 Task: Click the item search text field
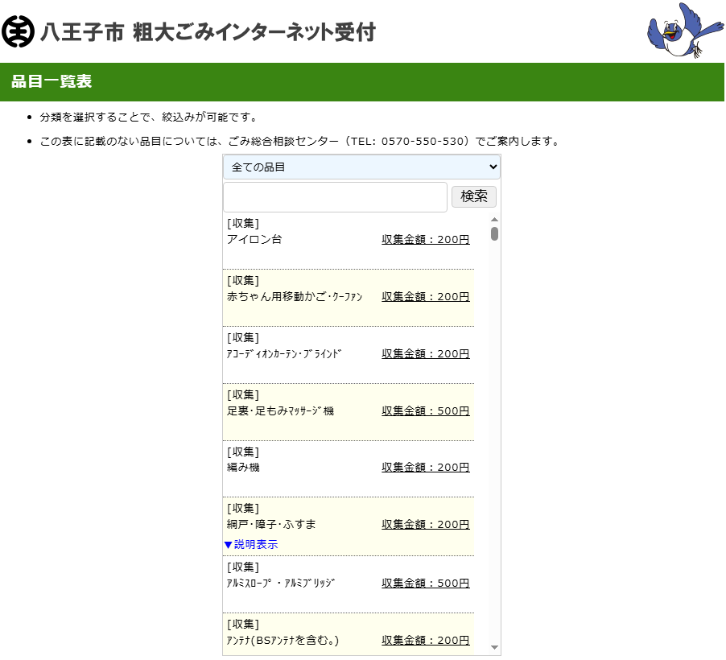tap(335, 197)
